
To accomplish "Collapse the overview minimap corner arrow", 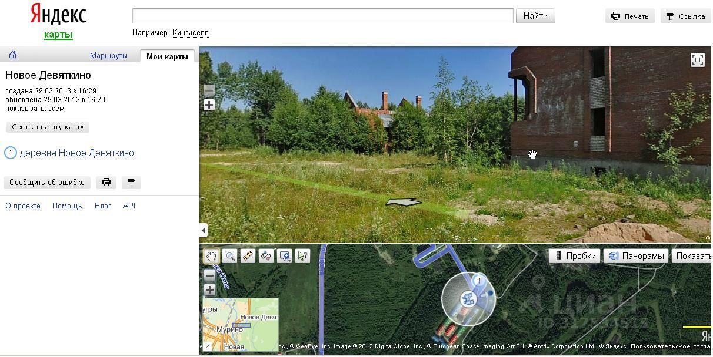I will point(207,346).
